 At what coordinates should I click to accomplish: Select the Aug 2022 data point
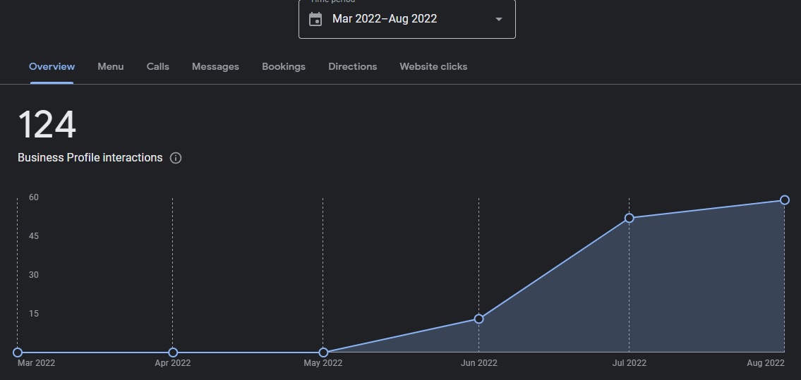coord(785,200)
